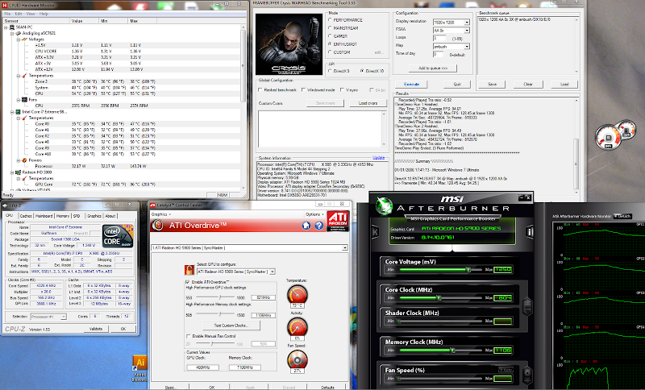Select the PERFORMANCE mode radio
This screenshot has height=390, width=645.
[x=330, y=19]
